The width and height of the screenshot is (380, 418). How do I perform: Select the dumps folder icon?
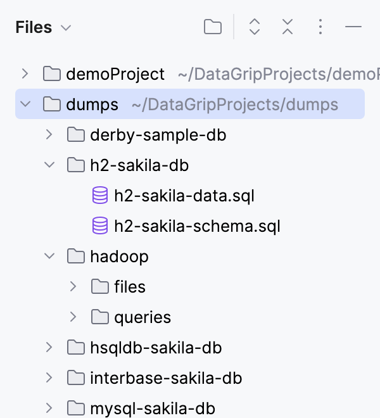point(52,104)
